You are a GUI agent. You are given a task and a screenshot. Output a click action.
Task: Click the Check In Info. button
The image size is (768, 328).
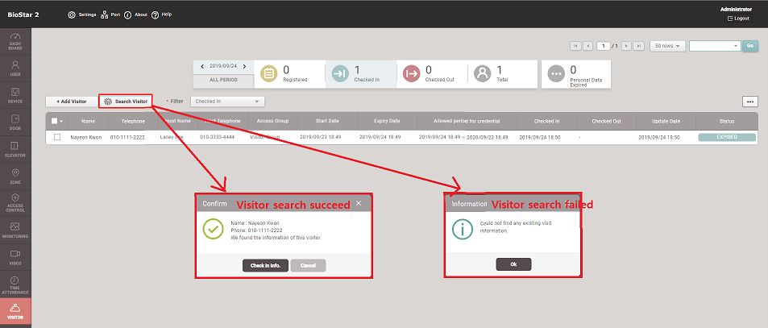click(265, 265)
